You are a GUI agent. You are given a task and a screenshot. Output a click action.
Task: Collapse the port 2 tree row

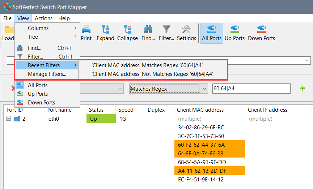coord(8,119)
